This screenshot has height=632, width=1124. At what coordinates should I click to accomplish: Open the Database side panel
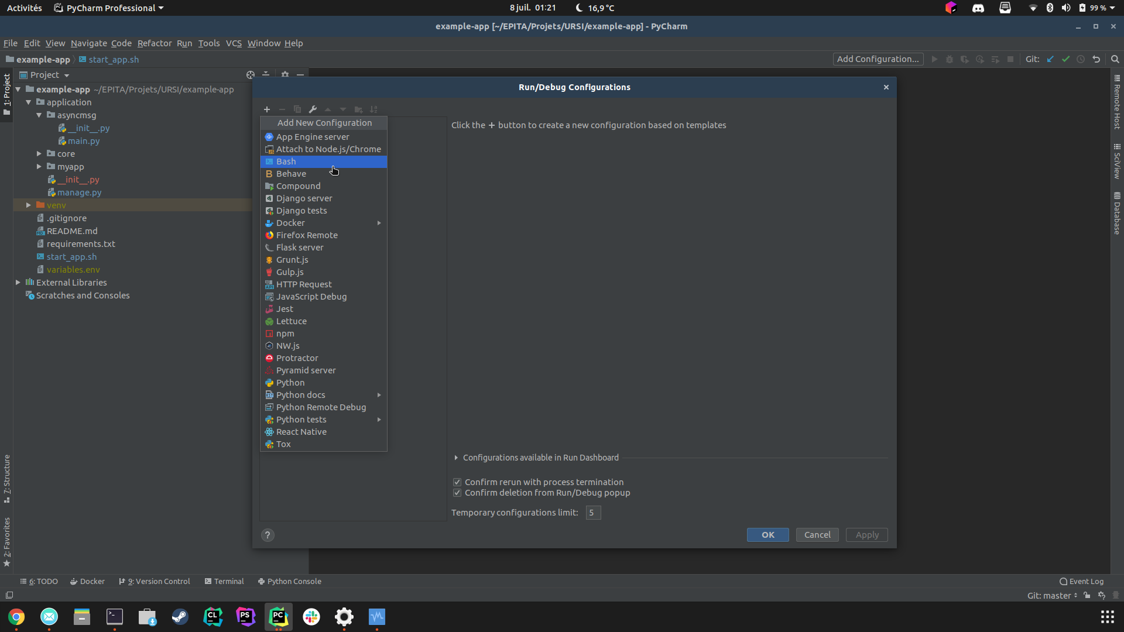point(1117,214)
